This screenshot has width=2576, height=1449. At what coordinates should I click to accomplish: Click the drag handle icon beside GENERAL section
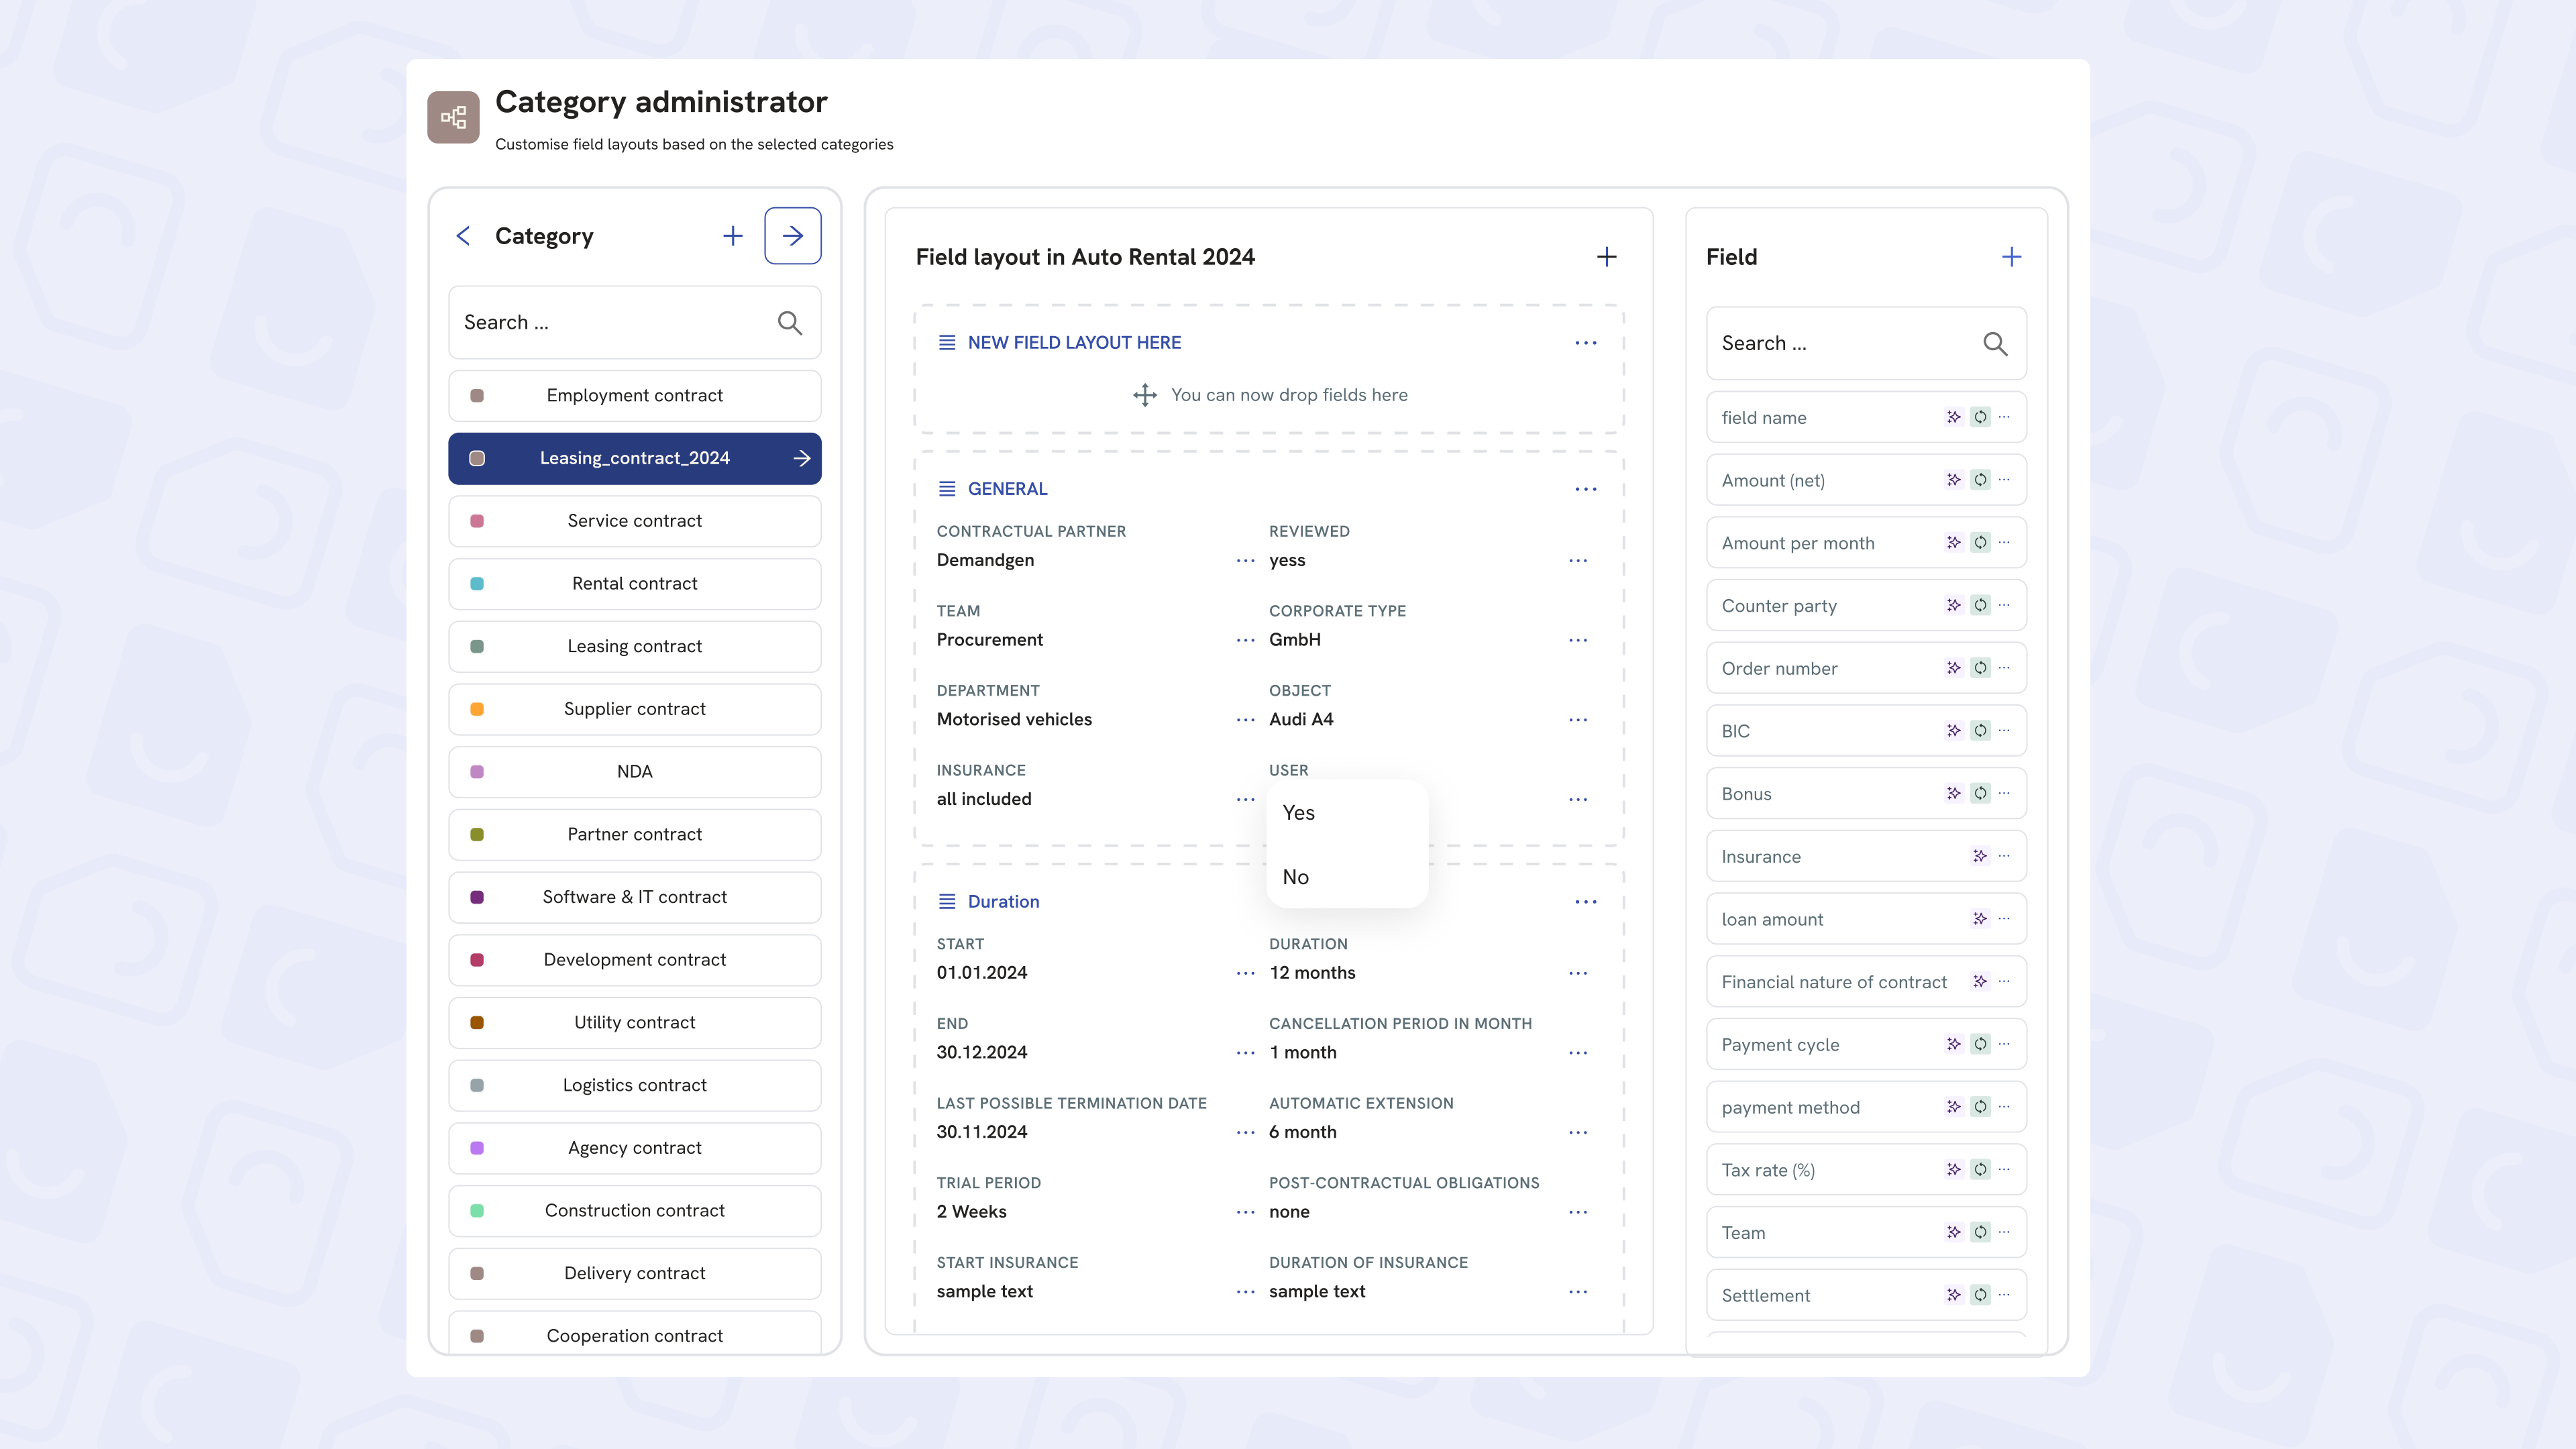click(946, 489)
